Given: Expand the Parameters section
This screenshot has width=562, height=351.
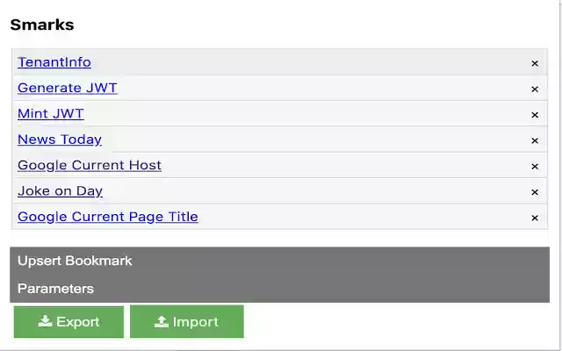Looking at the screenshot, I should point(279,289).
